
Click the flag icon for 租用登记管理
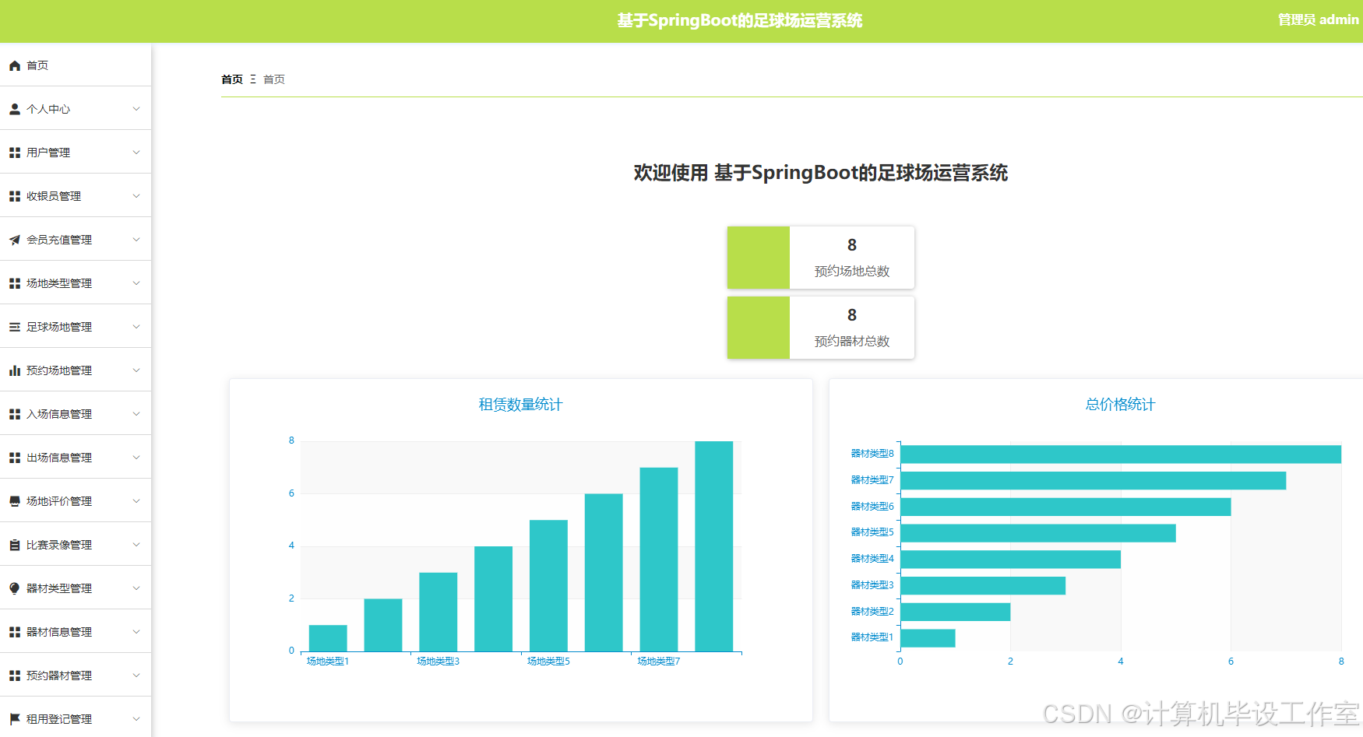(15, 720)
